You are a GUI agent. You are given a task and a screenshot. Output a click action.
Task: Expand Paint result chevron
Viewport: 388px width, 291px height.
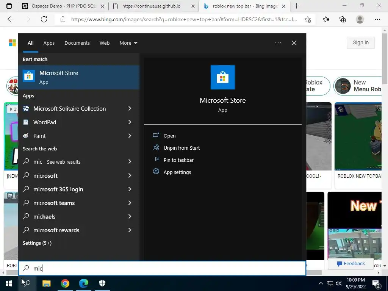(x=130, y=136)
